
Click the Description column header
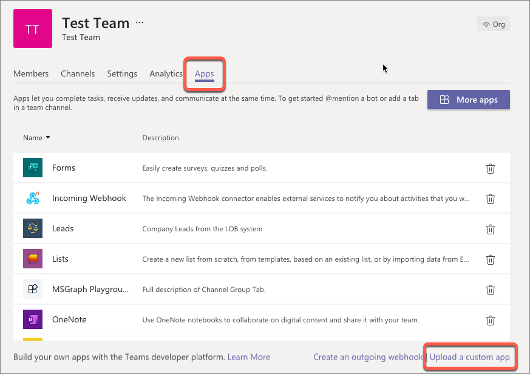[160, 138]
